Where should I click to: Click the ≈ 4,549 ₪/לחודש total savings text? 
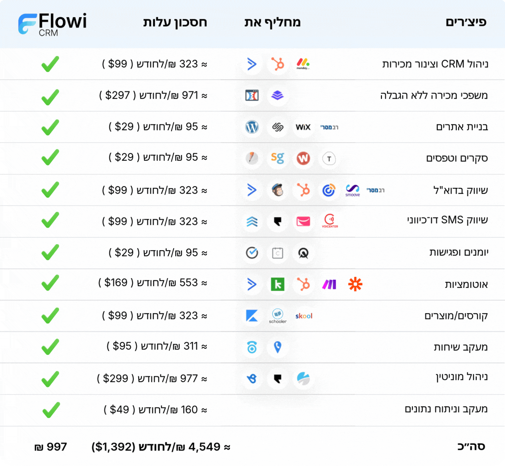(x=161, y=447)
